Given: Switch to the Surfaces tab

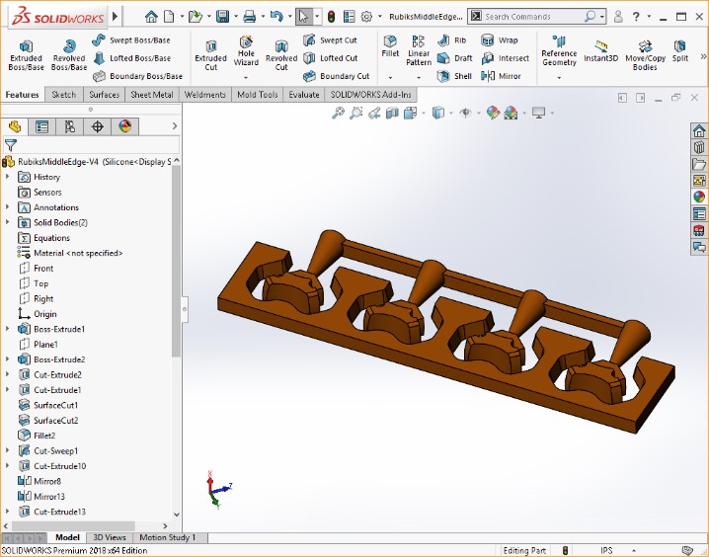Looking at the screenshot, I should pos(104,95).
